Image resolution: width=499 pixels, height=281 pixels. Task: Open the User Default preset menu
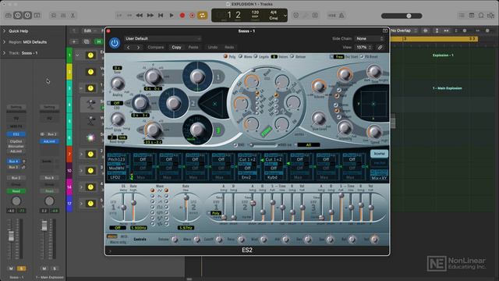click(x=163, y=38)
